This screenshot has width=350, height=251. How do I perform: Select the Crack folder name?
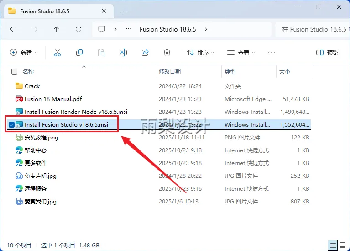coord(32,86)
